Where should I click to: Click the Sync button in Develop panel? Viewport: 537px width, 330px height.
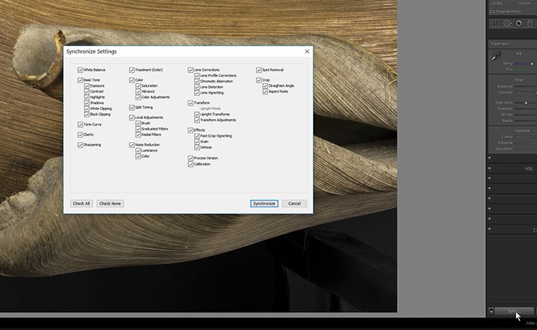(x=514, y=311)
